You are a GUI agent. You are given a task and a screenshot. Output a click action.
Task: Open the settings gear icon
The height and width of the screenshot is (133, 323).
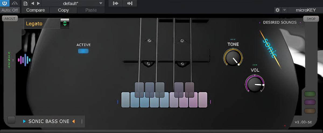(278, 10)
